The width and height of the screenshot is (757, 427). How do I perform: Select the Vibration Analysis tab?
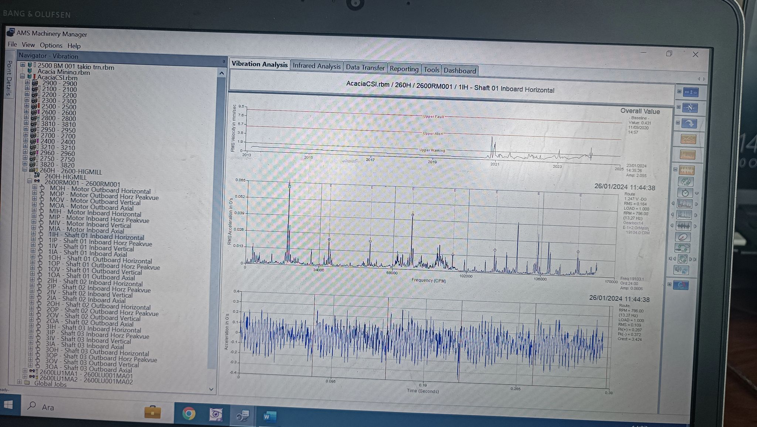point(259,64)
